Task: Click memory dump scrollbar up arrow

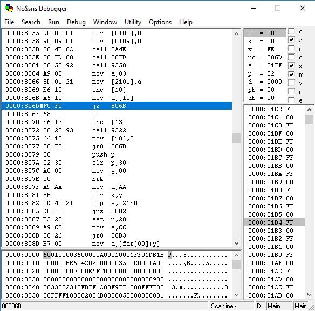Action: point(236,255)
